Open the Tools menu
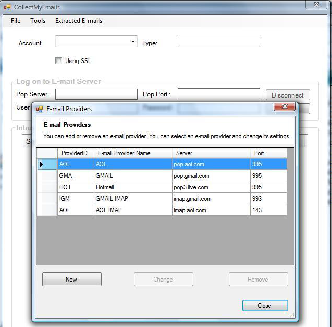The image size is (332, 327). click(38, 21)
